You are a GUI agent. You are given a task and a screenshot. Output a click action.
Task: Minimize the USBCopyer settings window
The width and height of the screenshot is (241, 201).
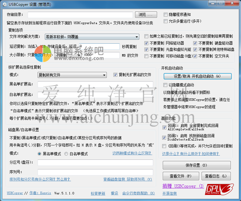(x=213, y=3)
